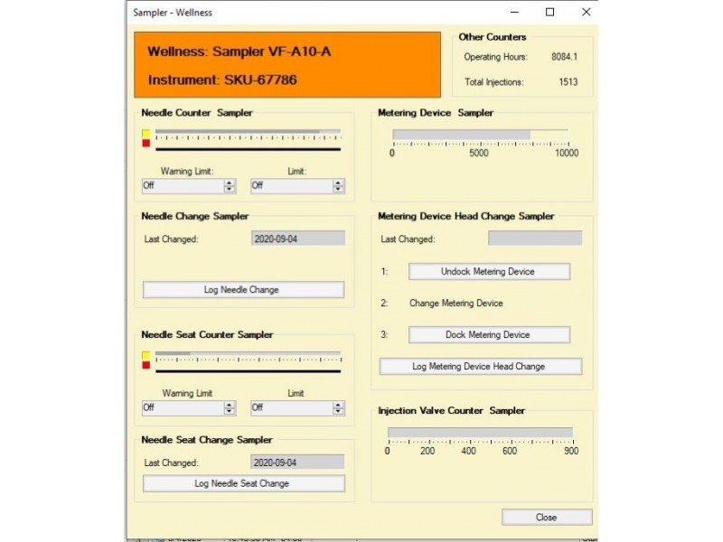Click Needle Seat Counter progress bar
Viewport: 723px width, 542px height.
248,353
